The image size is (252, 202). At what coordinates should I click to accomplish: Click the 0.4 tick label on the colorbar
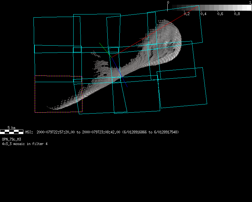[x=203, y=14]
